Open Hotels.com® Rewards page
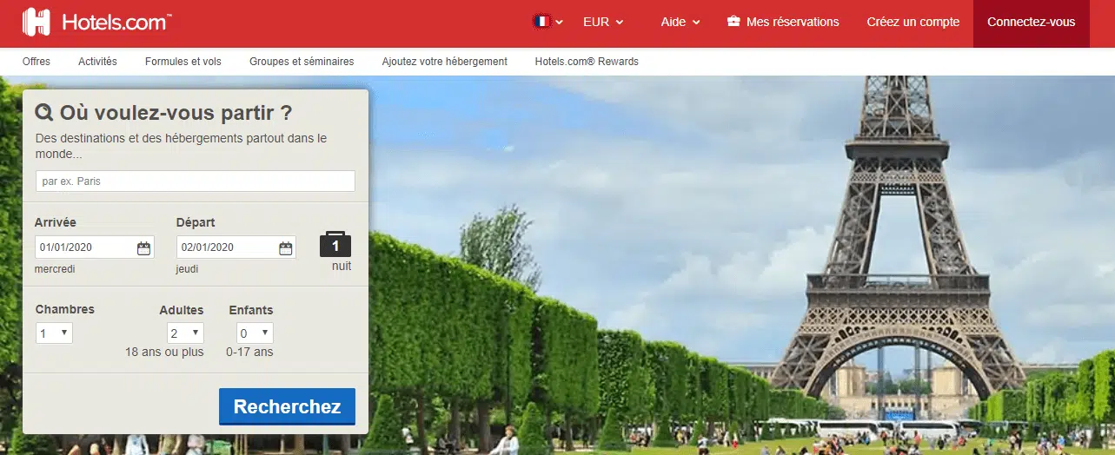Viewport: 1115px width, 455px height. (587, 62)
